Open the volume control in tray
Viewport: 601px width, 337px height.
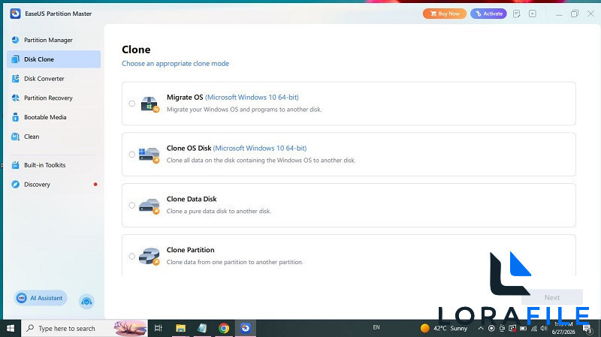544,329
